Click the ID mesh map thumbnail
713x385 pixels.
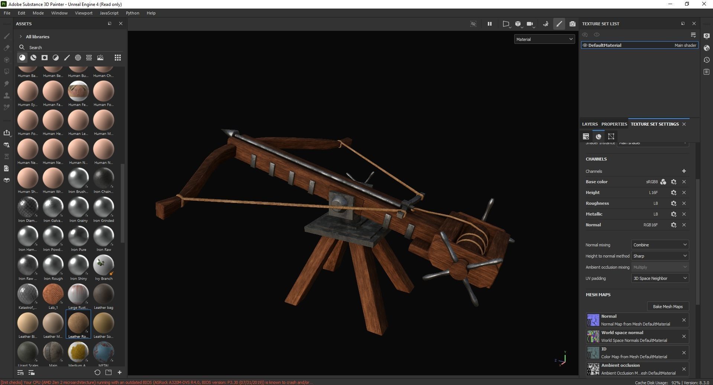click(x=593, y=353)
